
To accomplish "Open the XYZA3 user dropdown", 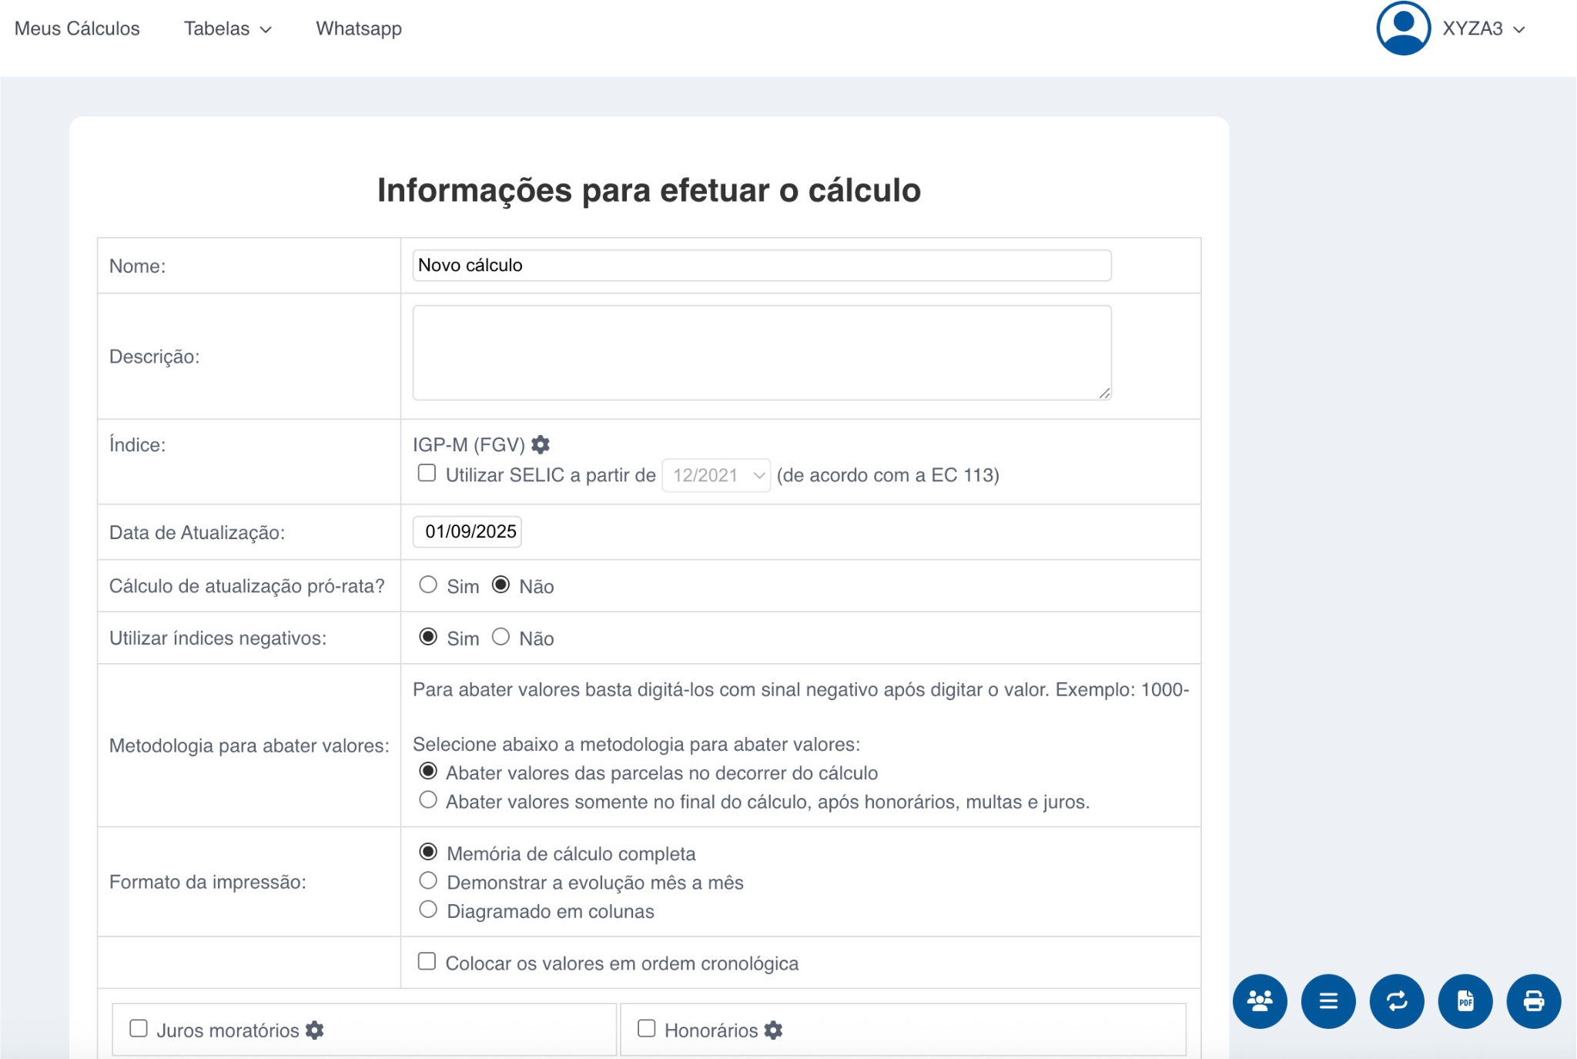I will point(1483,28).
